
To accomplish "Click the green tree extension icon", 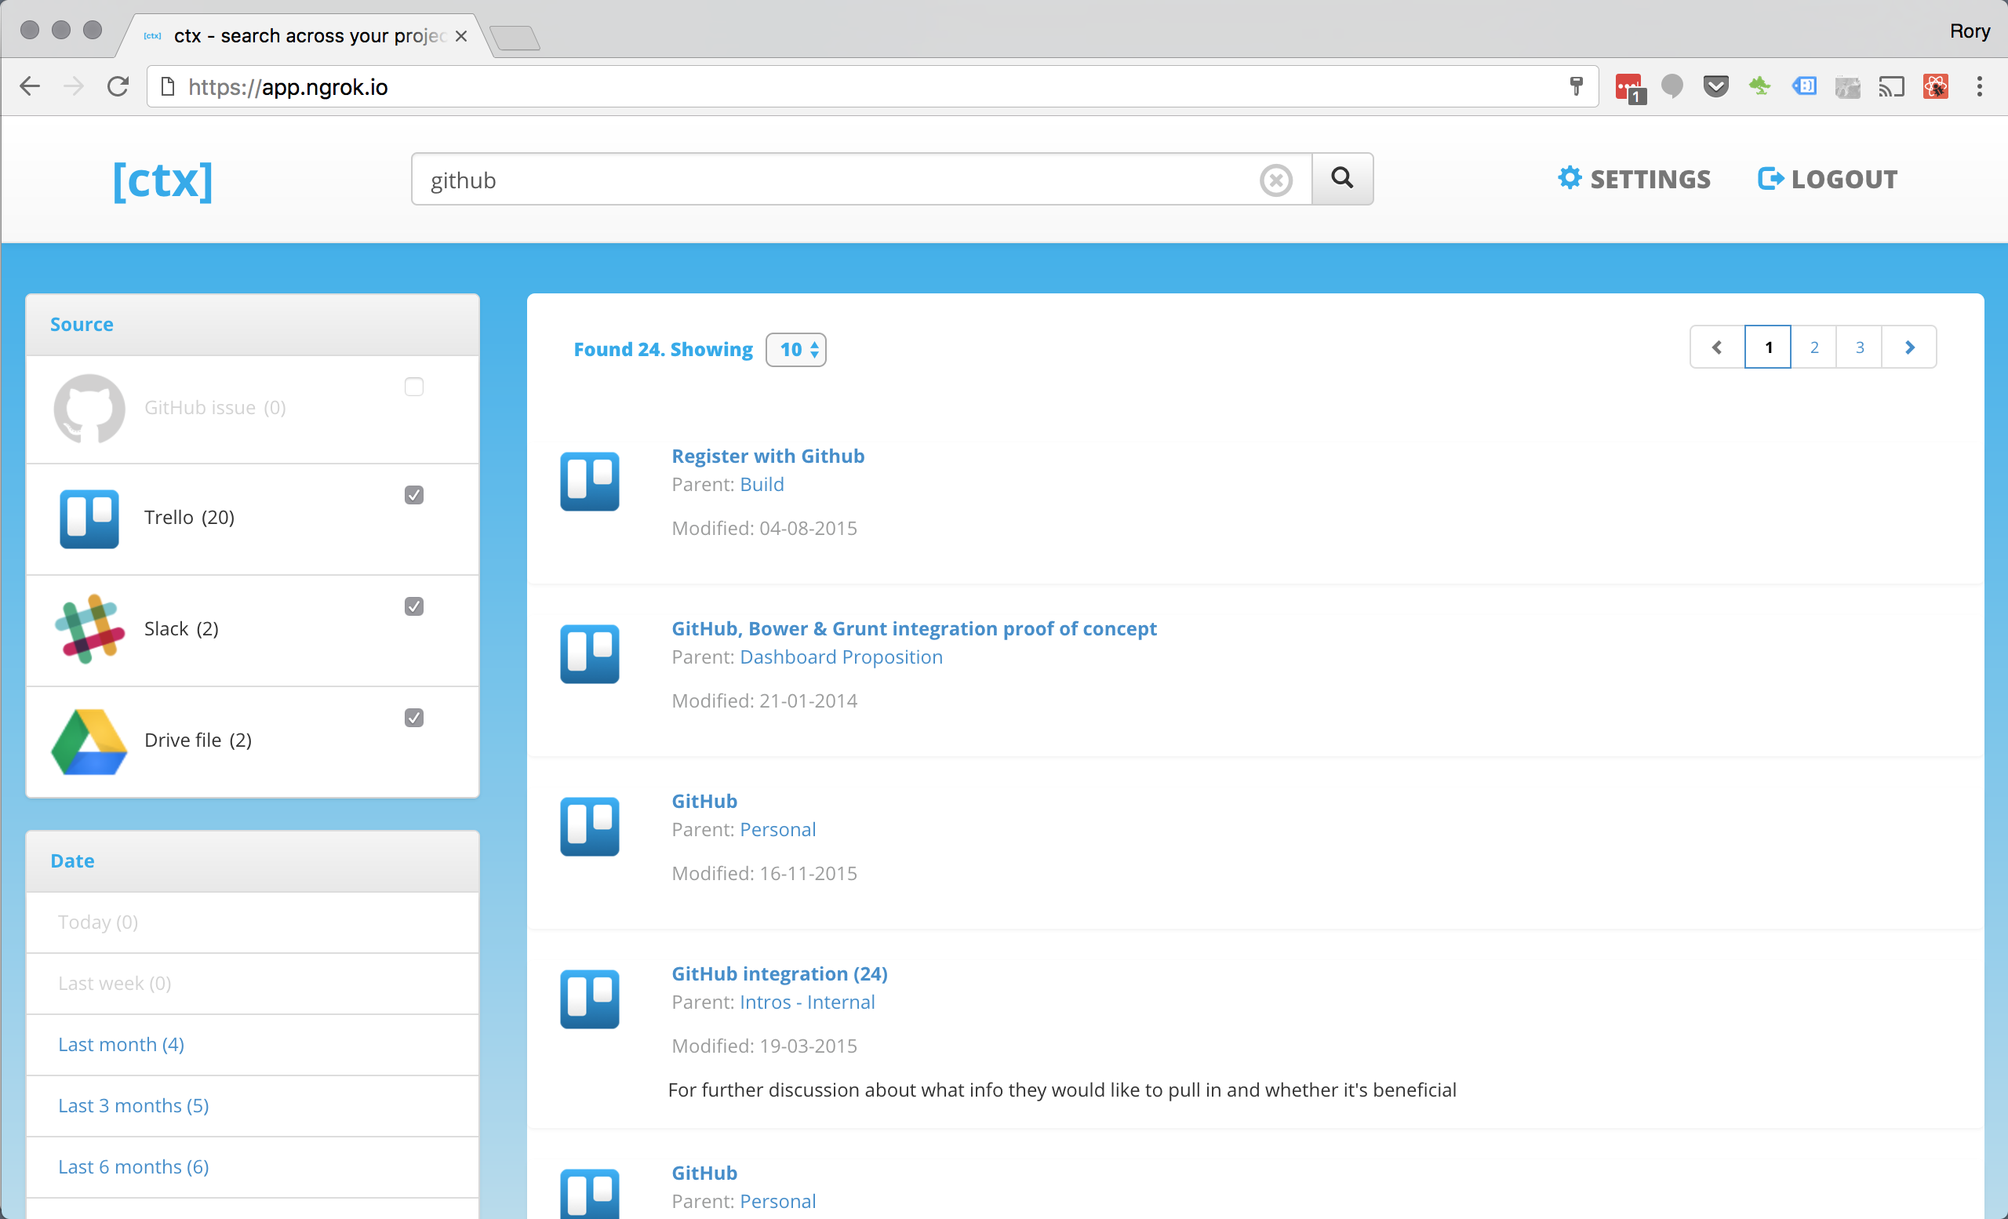I will click(x=1759, y=86).
